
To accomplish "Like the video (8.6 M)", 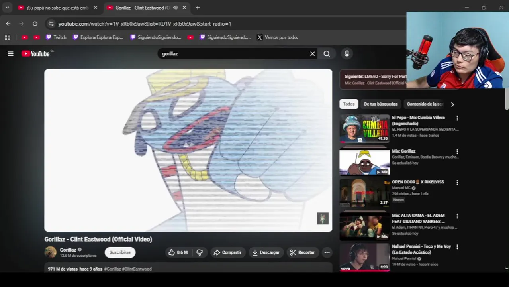I will (x=178, y=252).
